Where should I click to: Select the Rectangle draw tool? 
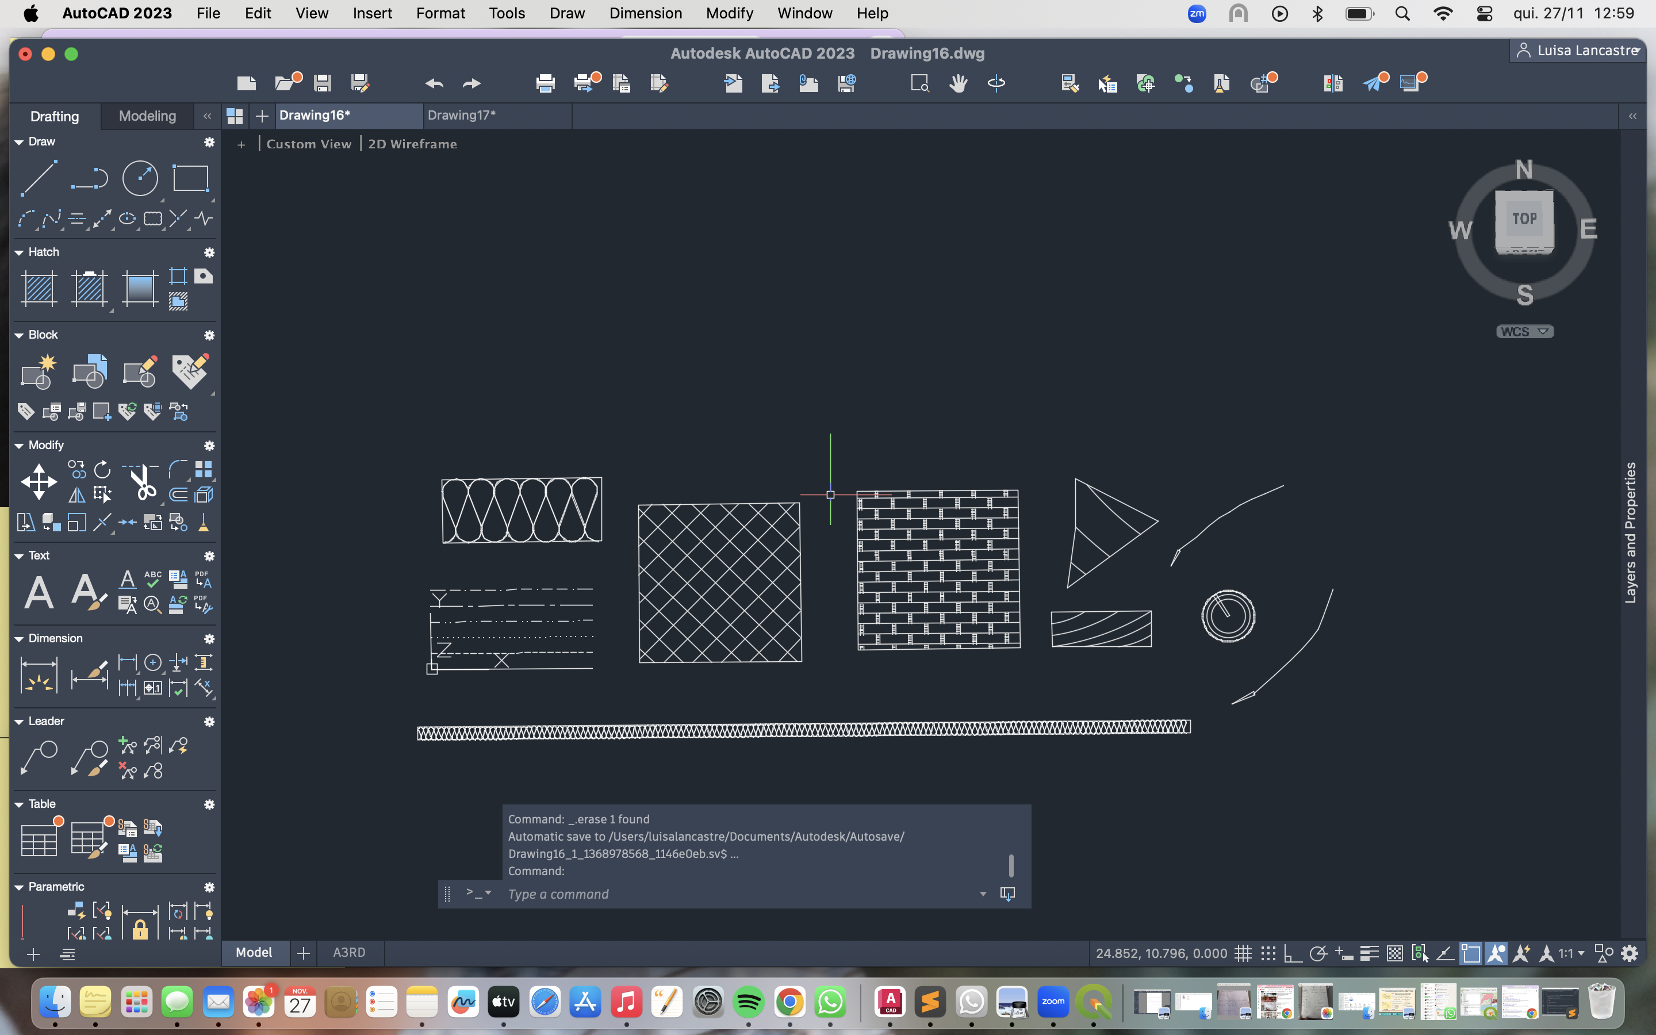(190, 178)
